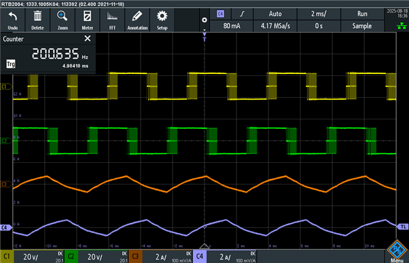Toggle the Run acquisition state
Screen dimensions: 409x263
tap(362, 14)
